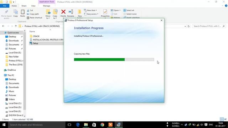Click the navigation pane scrollbar
The image size is (228, 128).
25,71
